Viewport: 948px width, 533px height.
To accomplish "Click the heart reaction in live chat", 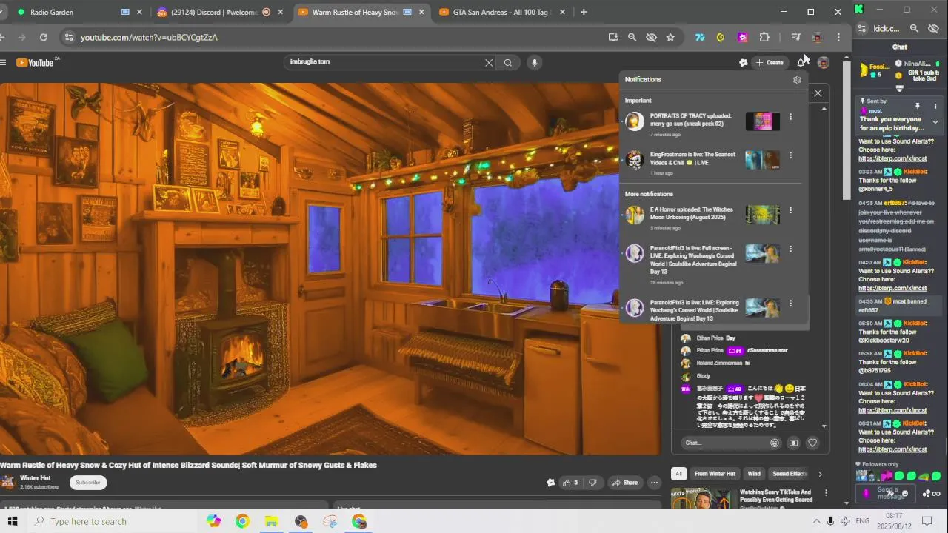I will (x=812, y=443).
